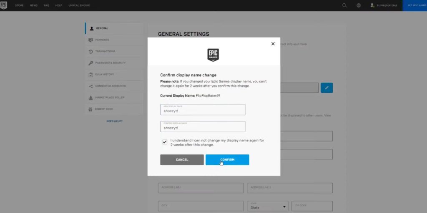Select the Connected Accounts sidebar tab
Screen dimensions: 427x213
click(x=114, y=86)
